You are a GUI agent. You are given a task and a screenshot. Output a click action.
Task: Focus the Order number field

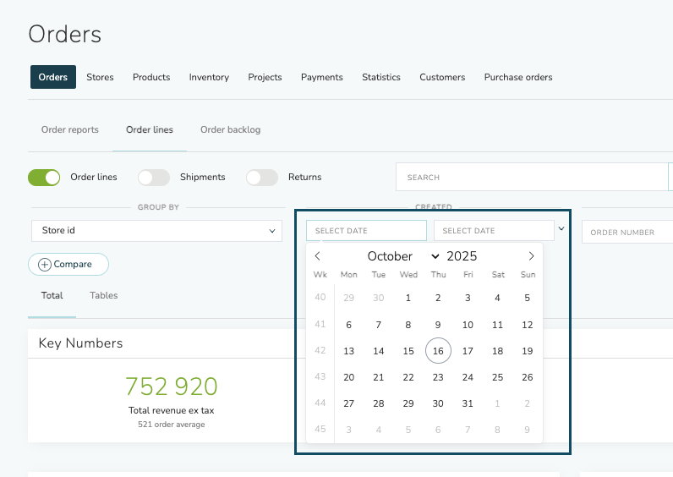(627, 233)
